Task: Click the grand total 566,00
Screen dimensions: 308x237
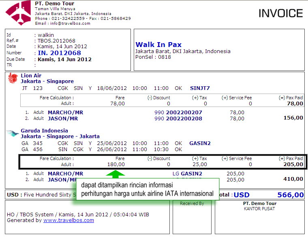Action: (x=291, y=195)
